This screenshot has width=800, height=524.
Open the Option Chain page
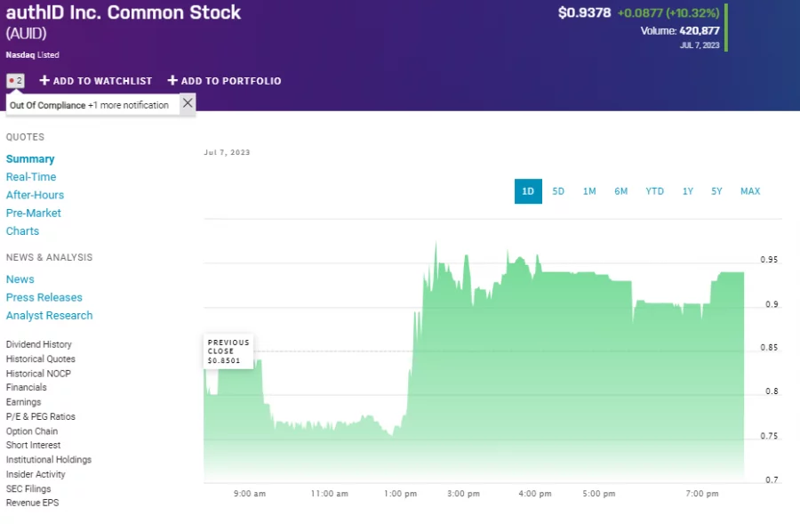pos(33,431)
